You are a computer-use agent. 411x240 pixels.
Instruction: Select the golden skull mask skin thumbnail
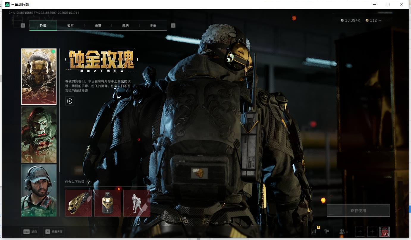39,77
